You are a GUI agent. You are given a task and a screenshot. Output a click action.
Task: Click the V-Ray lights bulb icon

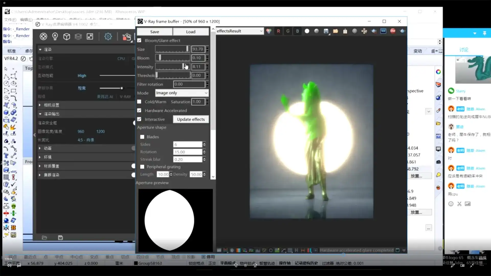(55, 37)
